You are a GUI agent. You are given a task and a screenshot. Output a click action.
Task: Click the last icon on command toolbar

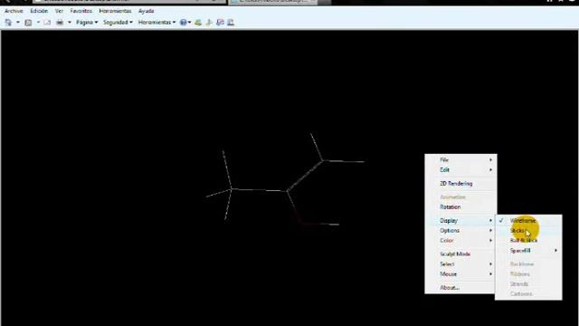[x=231, y=23]
